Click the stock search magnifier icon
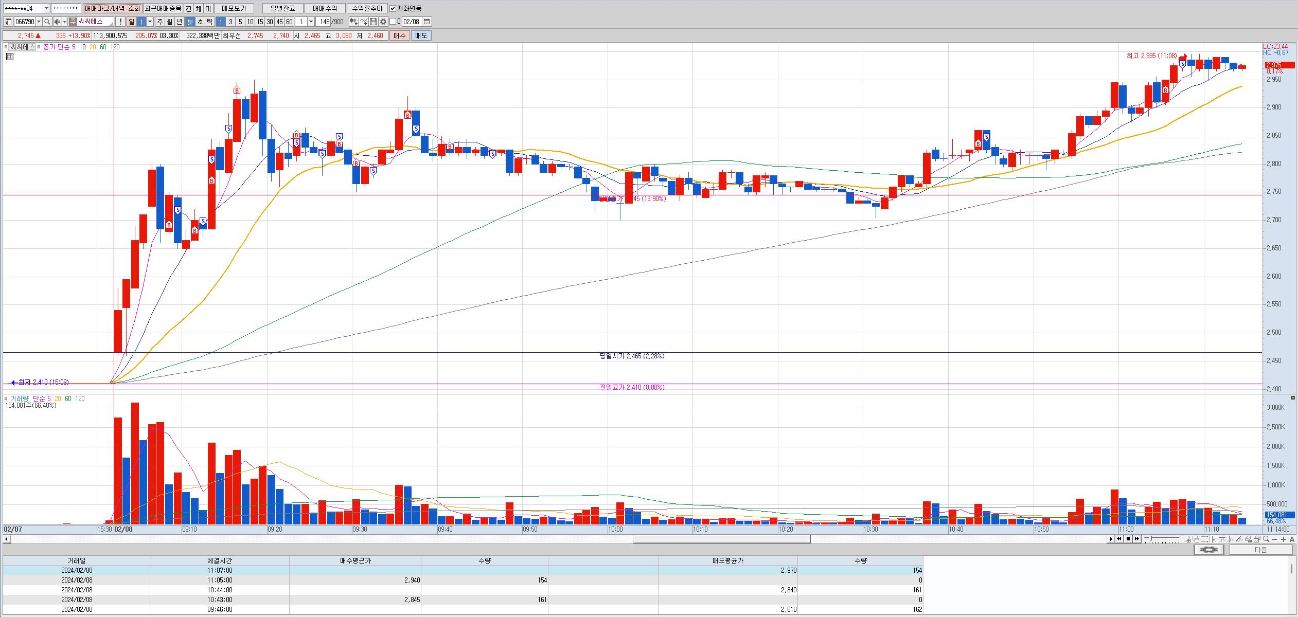 pyautogui.click(x=47, y=22)
